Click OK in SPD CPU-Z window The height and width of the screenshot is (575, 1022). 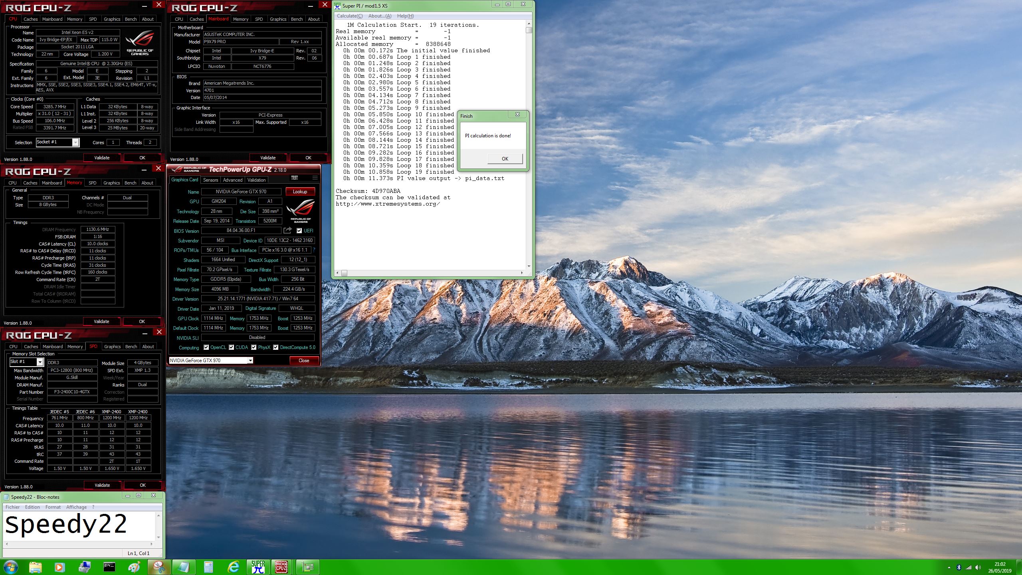143,485
